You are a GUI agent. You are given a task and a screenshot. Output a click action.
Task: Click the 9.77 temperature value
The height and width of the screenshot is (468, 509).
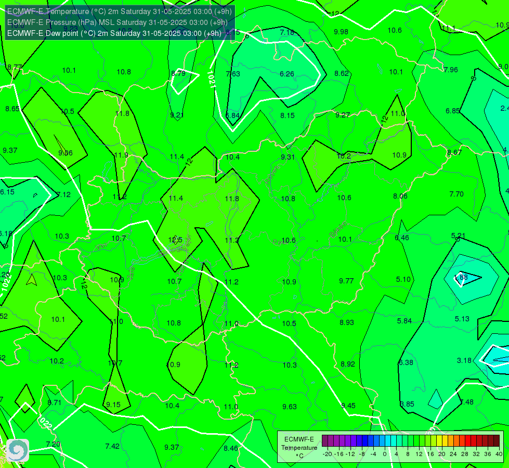pyautogui.click(x=346, y=281)
